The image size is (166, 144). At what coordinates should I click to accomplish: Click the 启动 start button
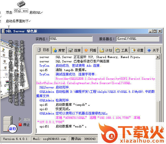24,119
